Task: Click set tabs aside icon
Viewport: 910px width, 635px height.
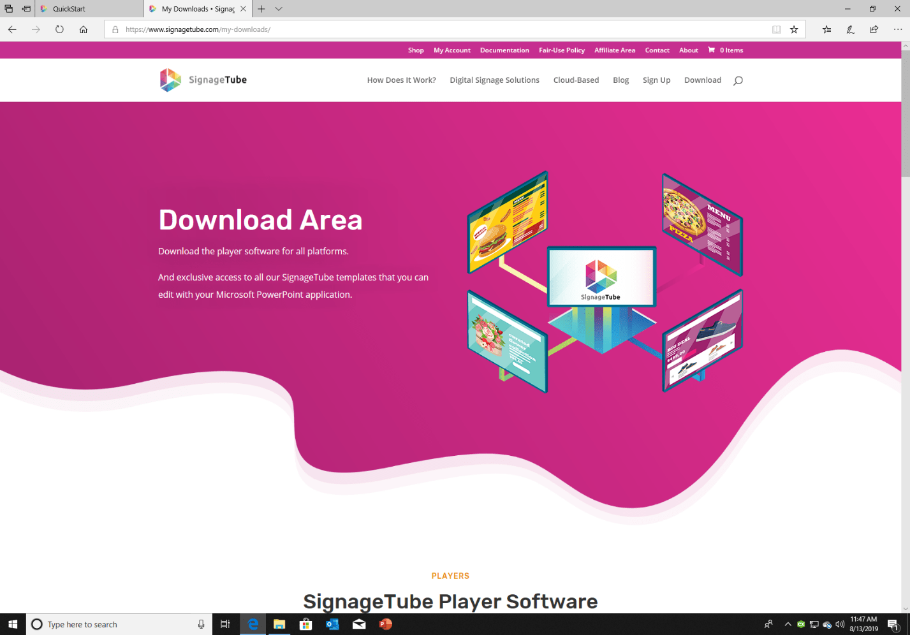Action: click(26, 9)
